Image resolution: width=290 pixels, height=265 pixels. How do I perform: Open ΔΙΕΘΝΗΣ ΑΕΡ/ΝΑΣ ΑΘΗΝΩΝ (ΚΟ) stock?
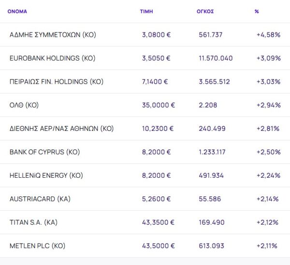tap(61, 128)
